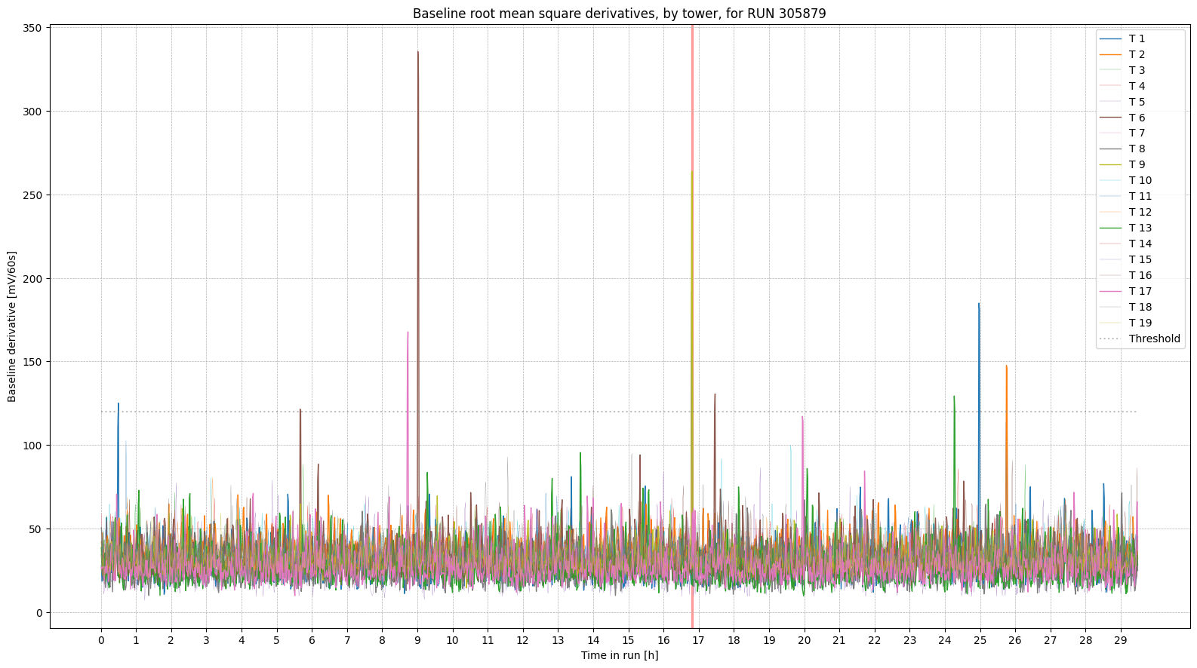This screenshot has width=1197, height=668.
Task: Click the orange T 2 legend line swatch
Action: pyautogui.click(x=1111, y=54)
